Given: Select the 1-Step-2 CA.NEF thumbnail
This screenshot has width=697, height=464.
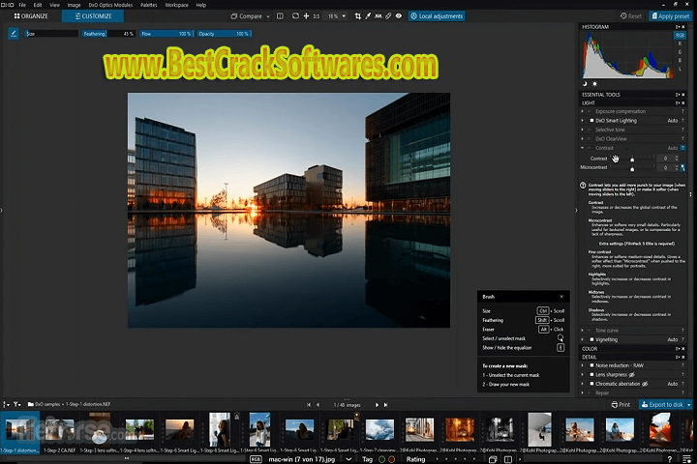Looking at the screenshot, I should point(60,432).
